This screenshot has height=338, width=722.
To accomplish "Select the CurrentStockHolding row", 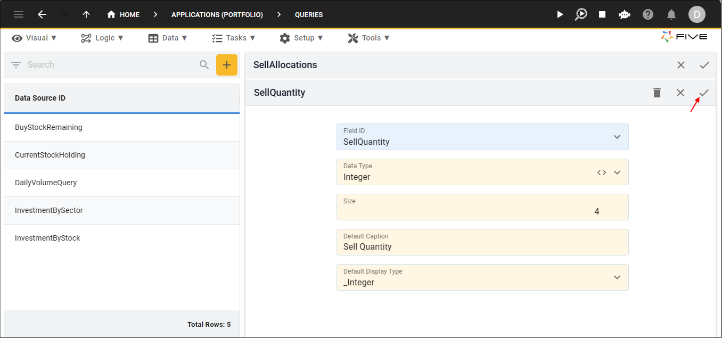I will [122, 155].
